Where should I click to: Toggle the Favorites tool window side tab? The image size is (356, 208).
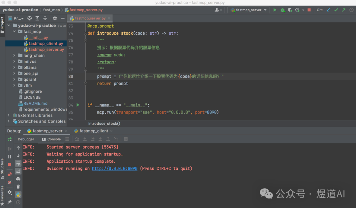coord(2,195)
